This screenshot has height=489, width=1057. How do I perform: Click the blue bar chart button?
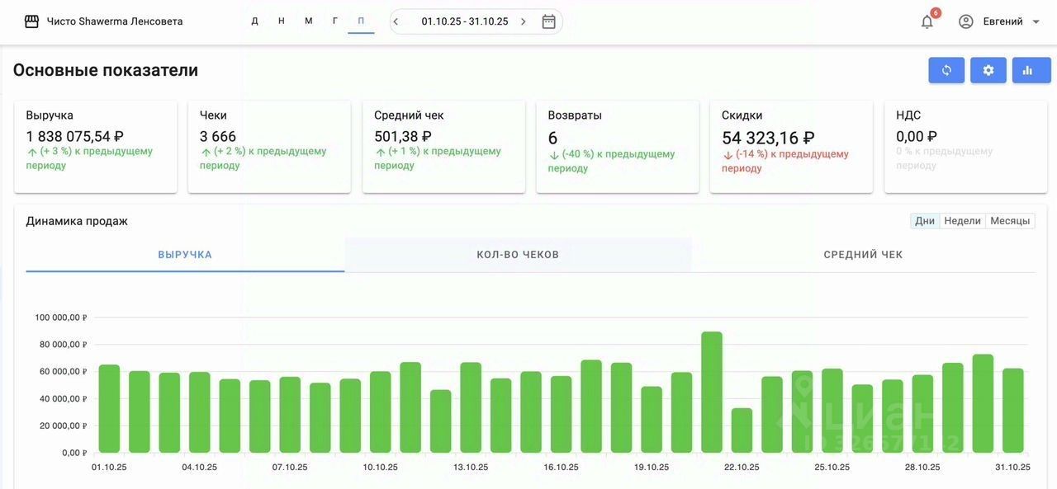point(1027,70)
